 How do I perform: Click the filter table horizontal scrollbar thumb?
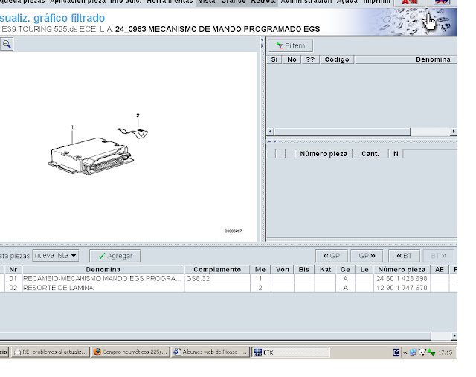point(342,132)
